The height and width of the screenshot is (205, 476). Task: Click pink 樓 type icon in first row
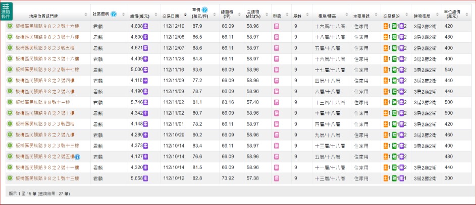click(x=277, y=26)
